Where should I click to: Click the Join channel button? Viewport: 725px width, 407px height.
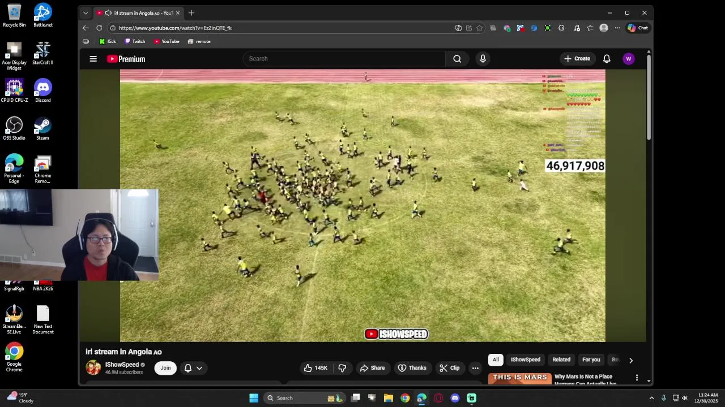(165, 368)
